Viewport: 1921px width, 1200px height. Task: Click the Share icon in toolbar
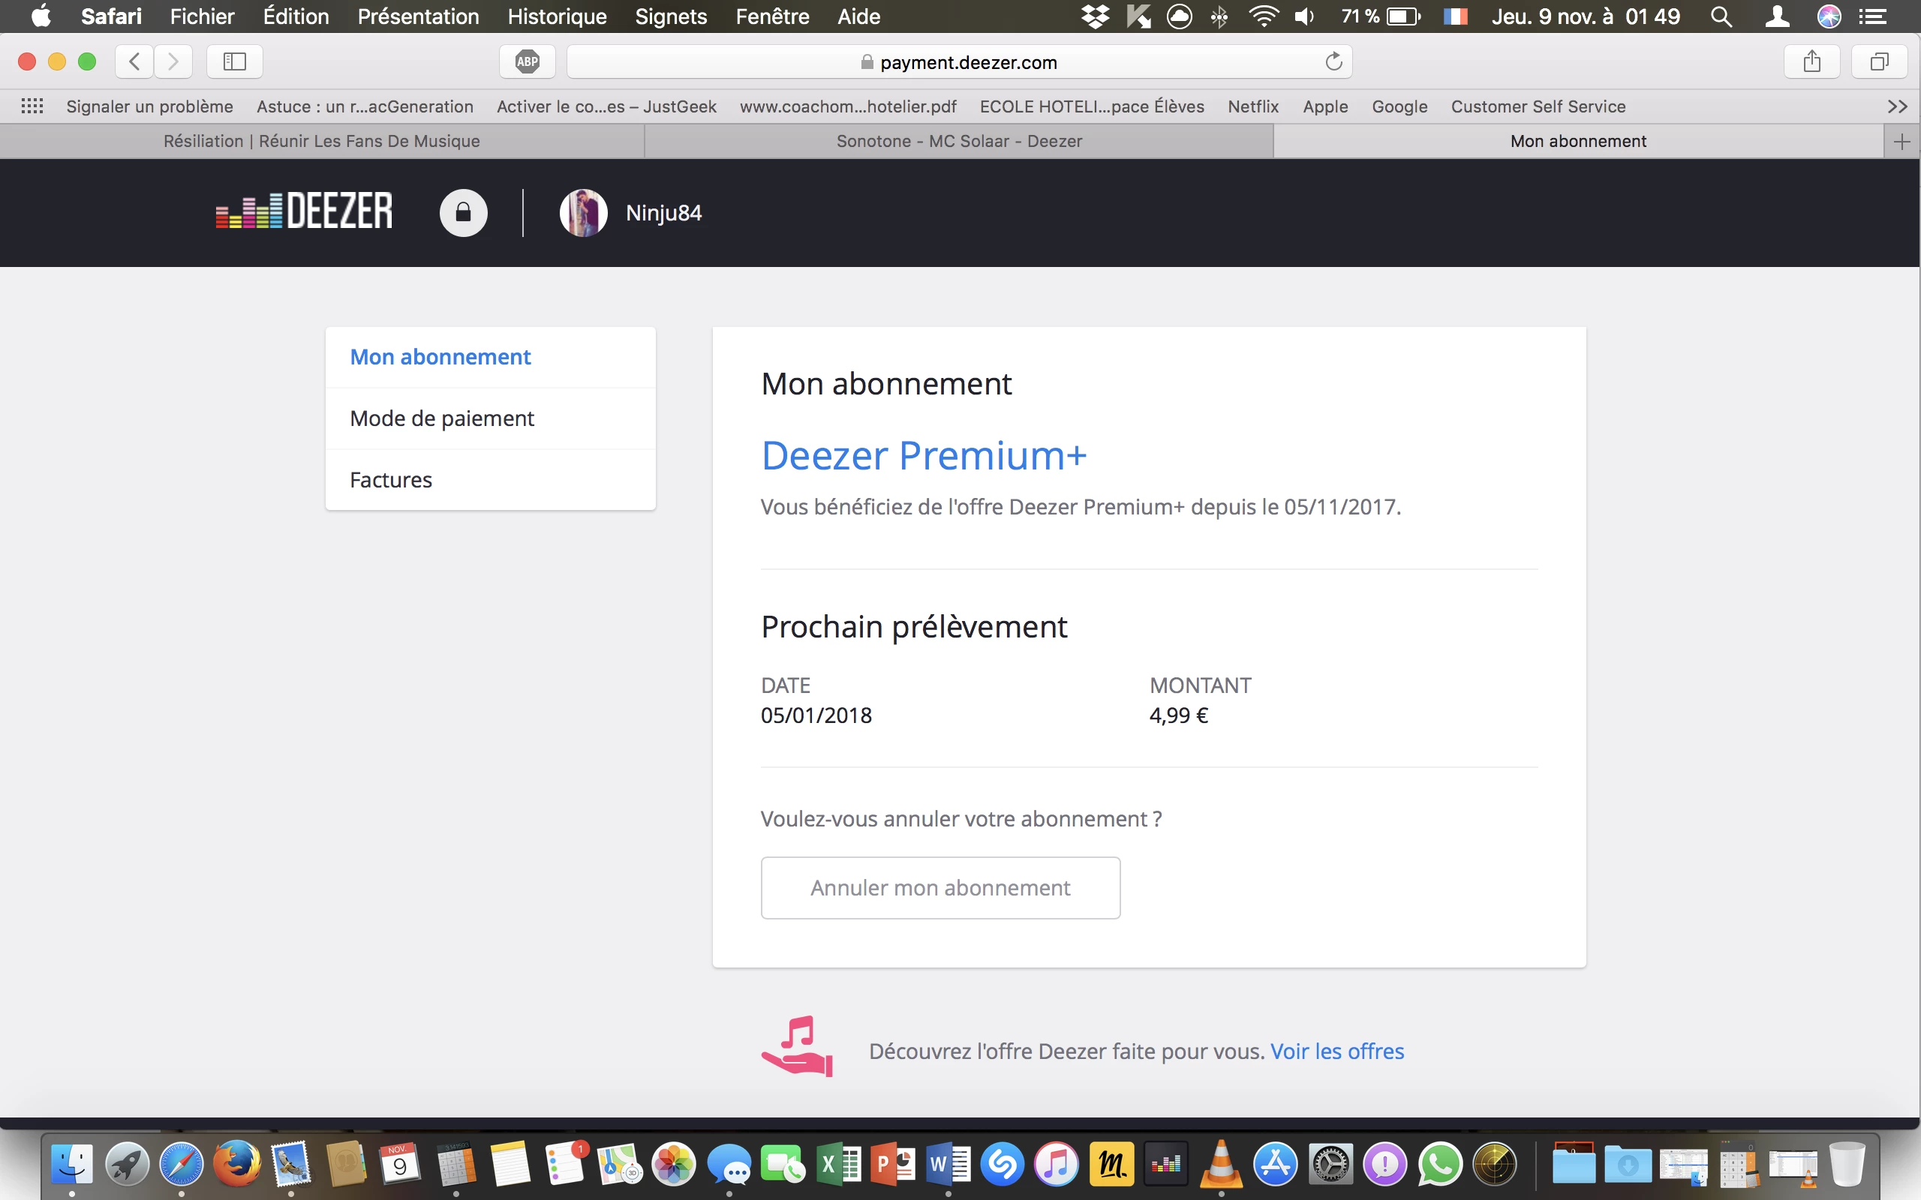click(1811, 62)
